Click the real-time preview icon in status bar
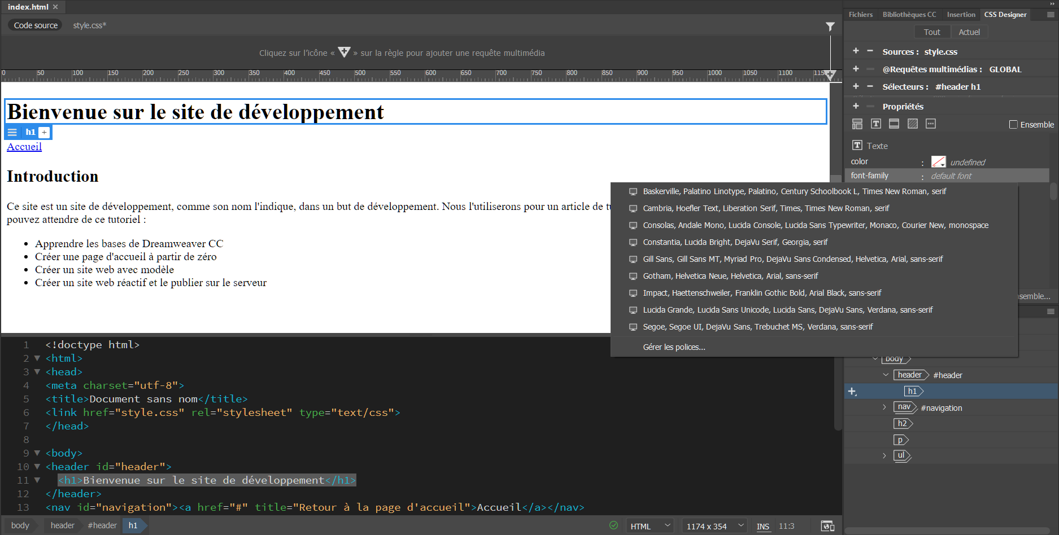1059x535 pixels. point(827,526)
